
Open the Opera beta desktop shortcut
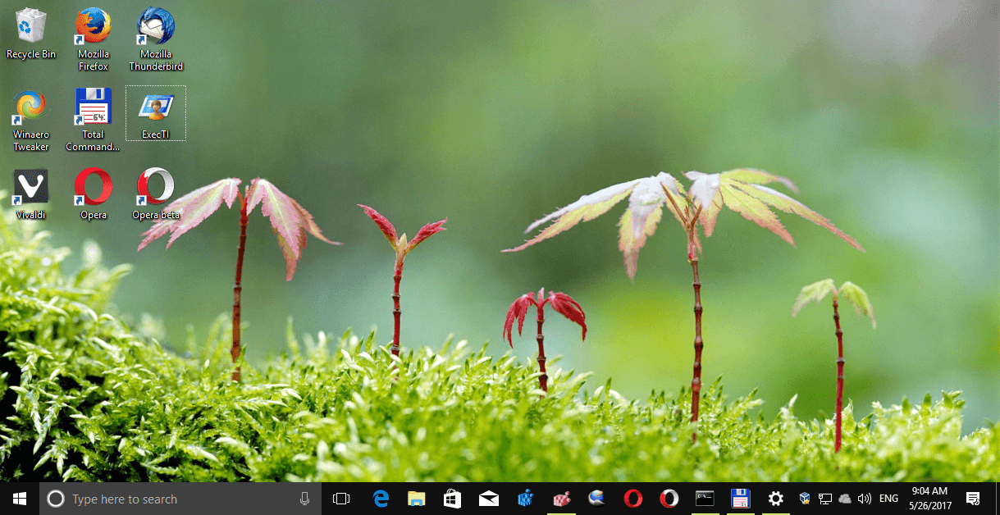155,182
